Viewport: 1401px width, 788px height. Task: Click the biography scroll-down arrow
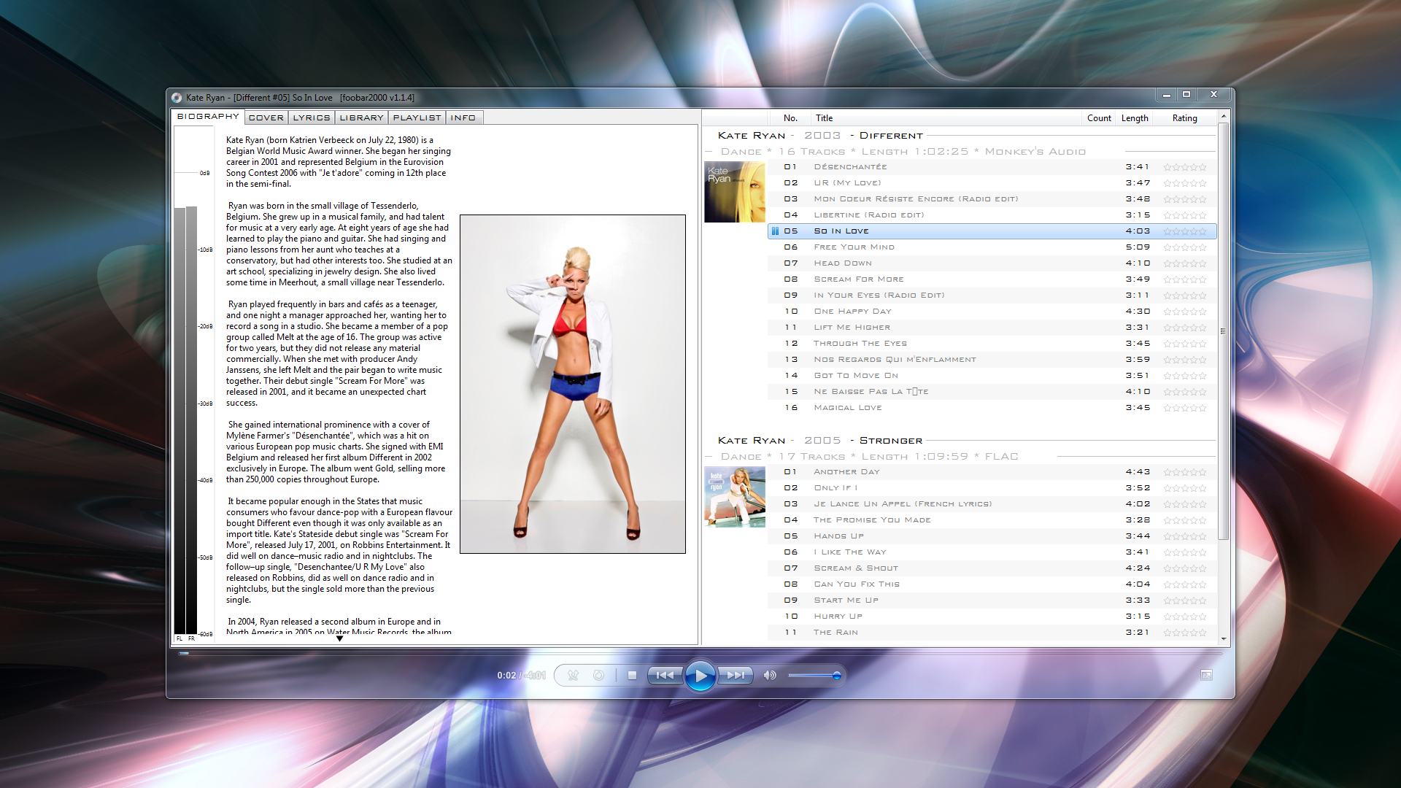point(339,638)
